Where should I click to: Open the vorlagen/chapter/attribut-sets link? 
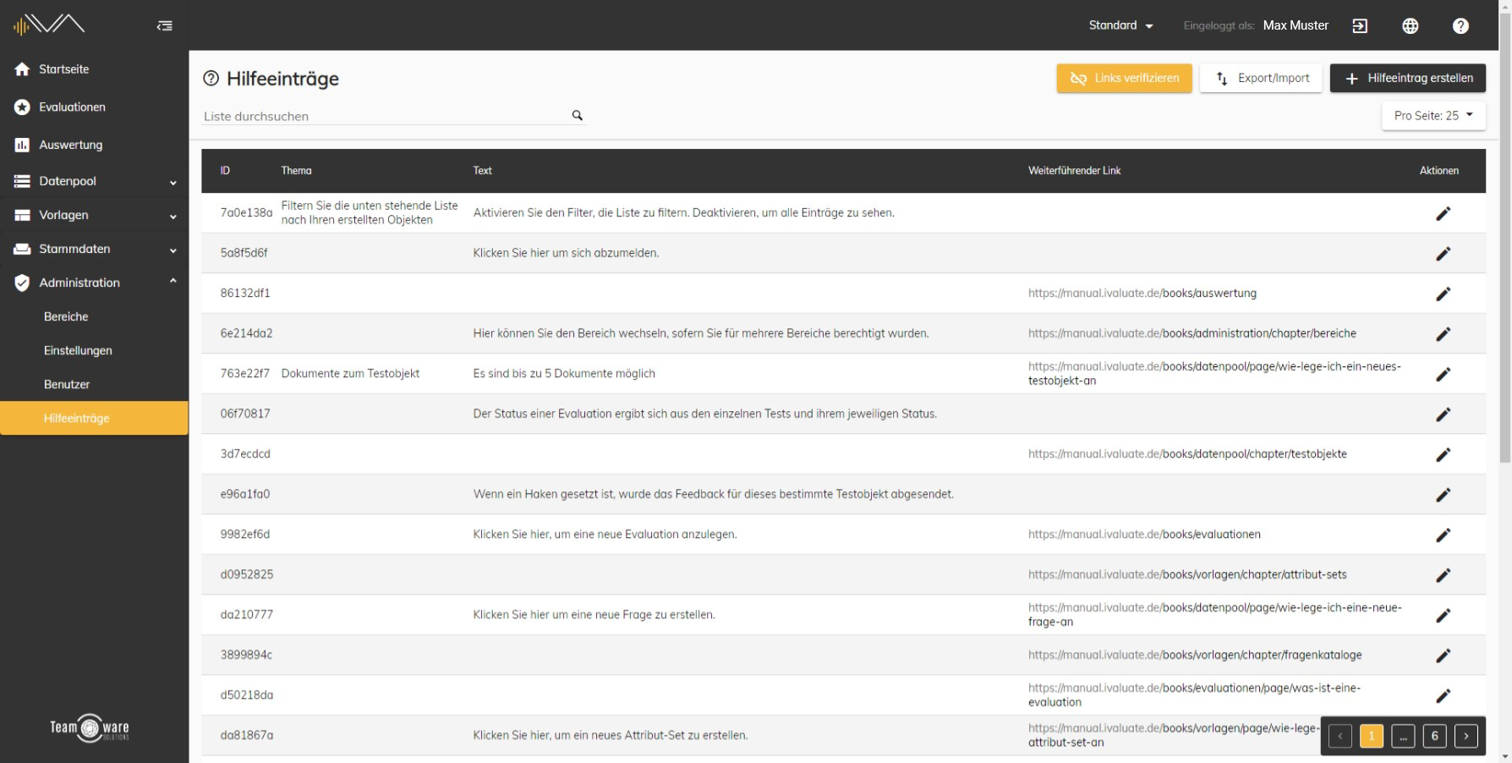coord(1187,574)
